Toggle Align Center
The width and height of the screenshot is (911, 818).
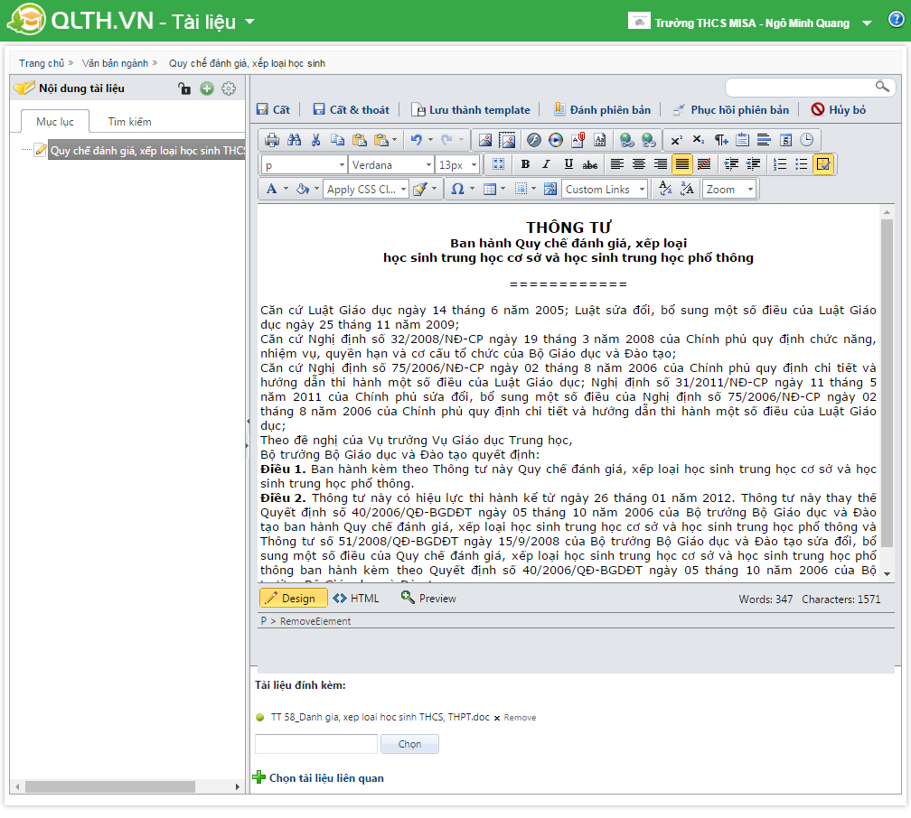(639, 164)
